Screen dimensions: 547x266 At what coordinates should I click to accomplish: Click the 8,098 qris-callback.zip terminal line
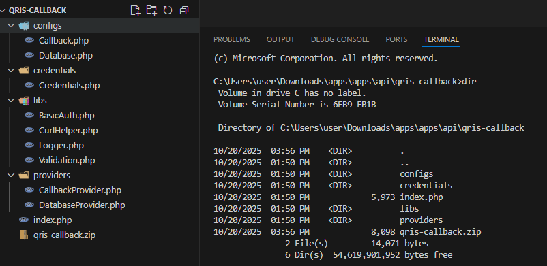click(347, 232)
